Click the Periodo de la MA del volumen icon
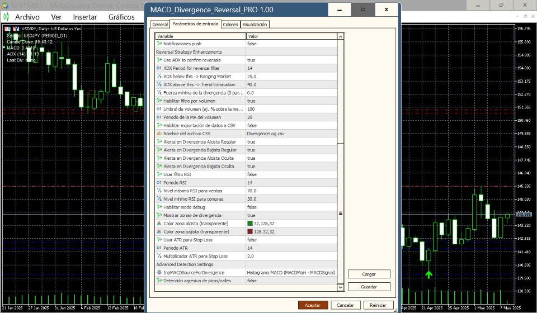Viewport: 537px width, 313px height. (x=159, y=117)
